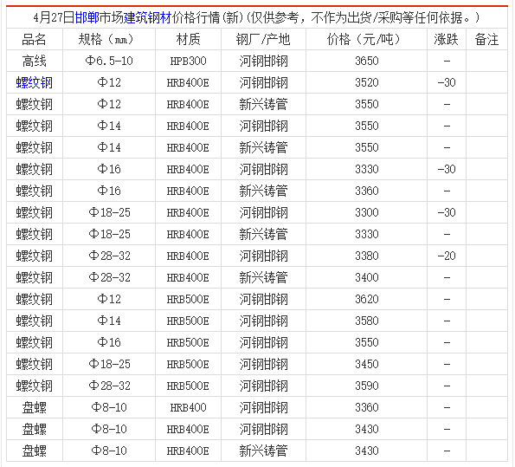Viewport: 515px width, 467px height.
Task: Click the 品名 column header
Action: (x=35, y=40)
